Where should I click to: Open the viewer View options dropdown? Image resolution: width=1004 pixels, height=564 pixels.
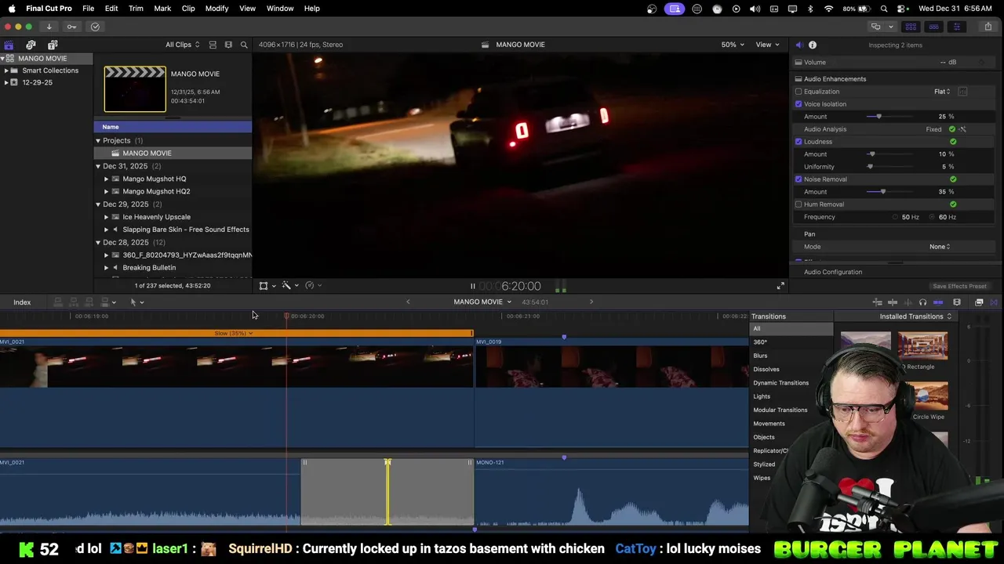click(x=767, y=45)
